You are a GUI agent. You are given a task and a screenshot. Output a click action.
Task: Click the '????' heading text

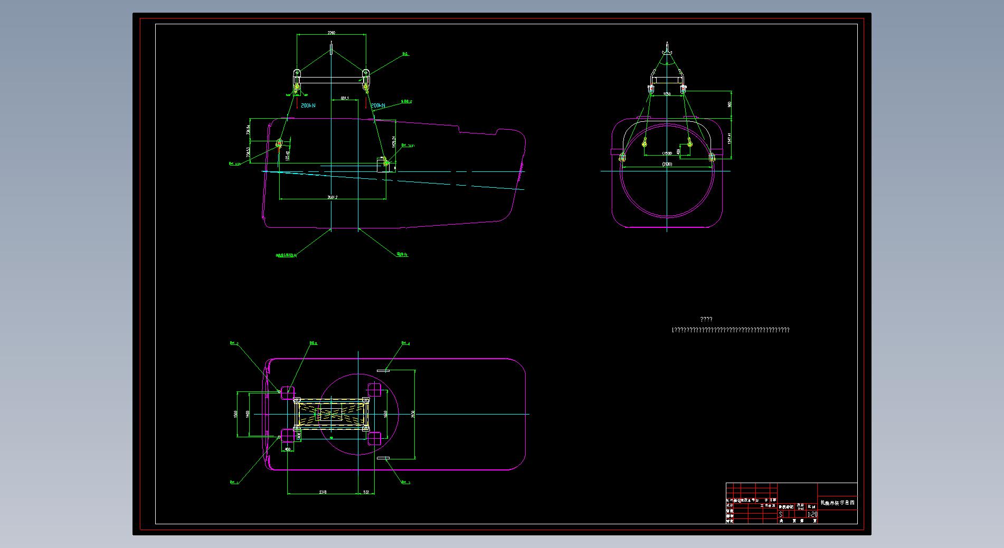point(706,319)
